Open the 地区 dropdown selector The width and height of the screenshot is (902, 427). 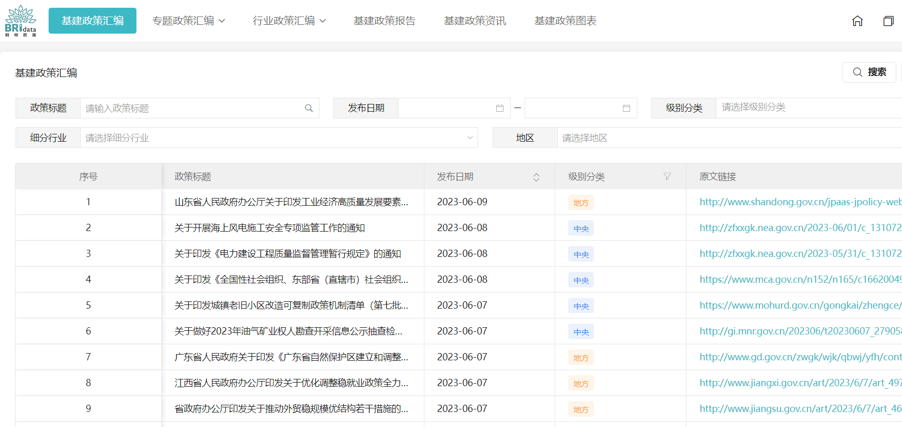coord(729,138)
